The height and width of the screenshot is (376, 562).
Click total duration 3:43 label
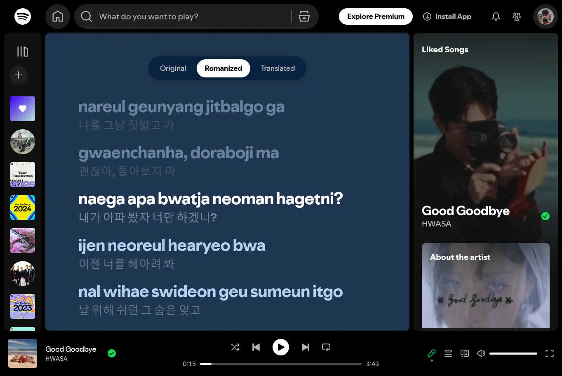click(372, 364)
